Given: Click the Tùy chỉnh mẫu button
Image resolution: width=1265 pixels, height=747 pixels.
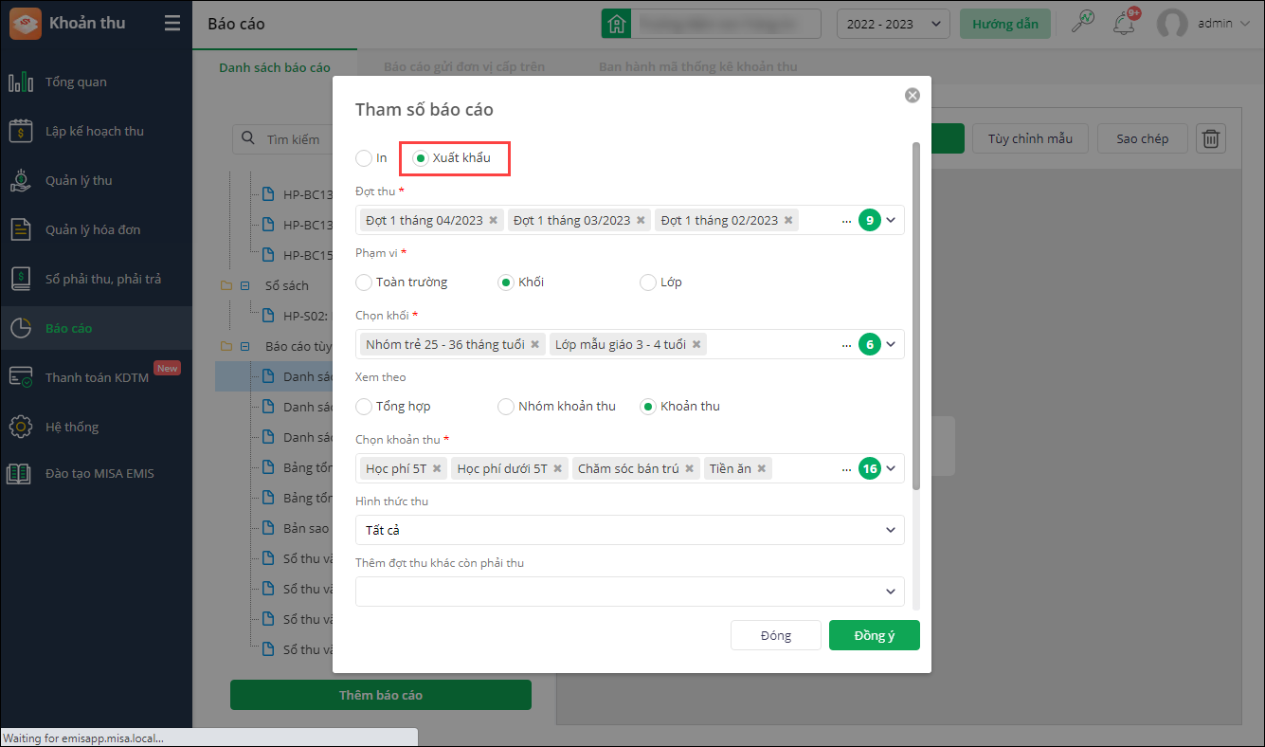Looking at the screenshot, I should pos(1030,138).
